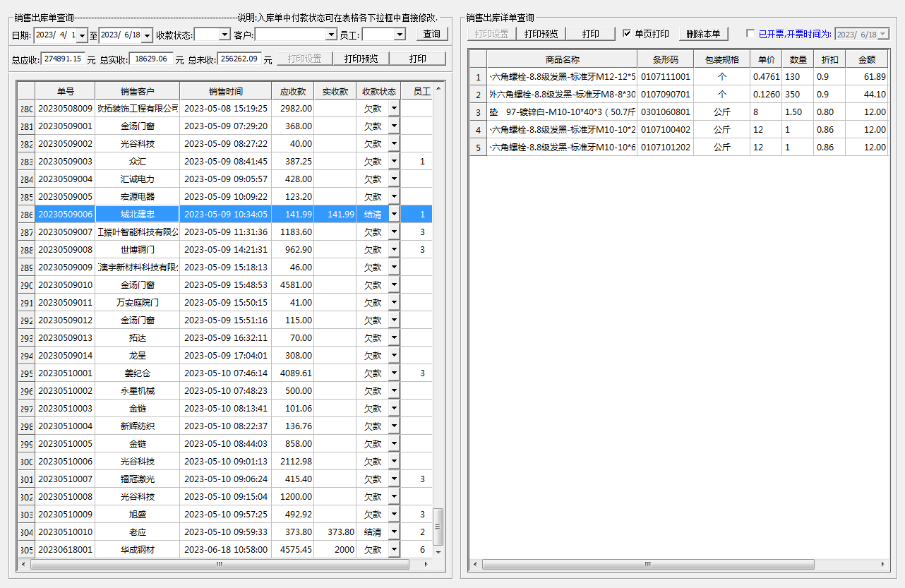The width and height of the screenshot is (905, 588).
Task: Click the 包装规格 column header
Action: coord(722,59)
